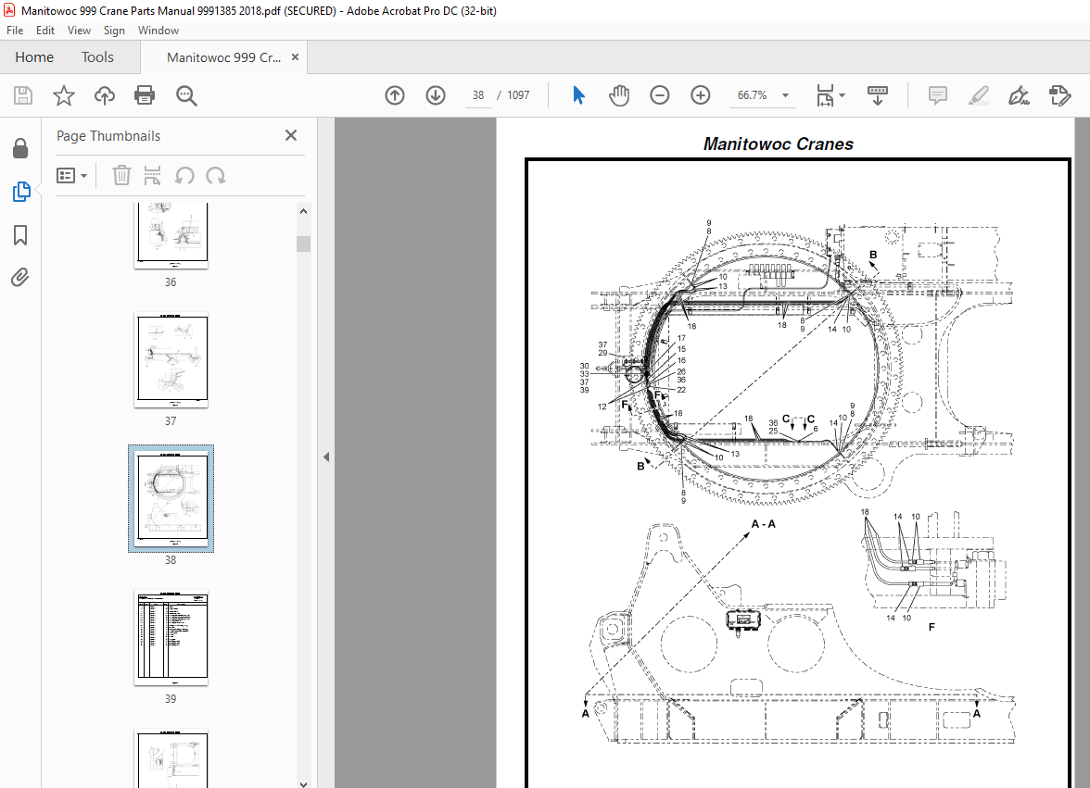Collapse the navigation pane with the arrow
Image resolution: width=1090 pixels, height=788 pixels.
[x=326, y=457]
